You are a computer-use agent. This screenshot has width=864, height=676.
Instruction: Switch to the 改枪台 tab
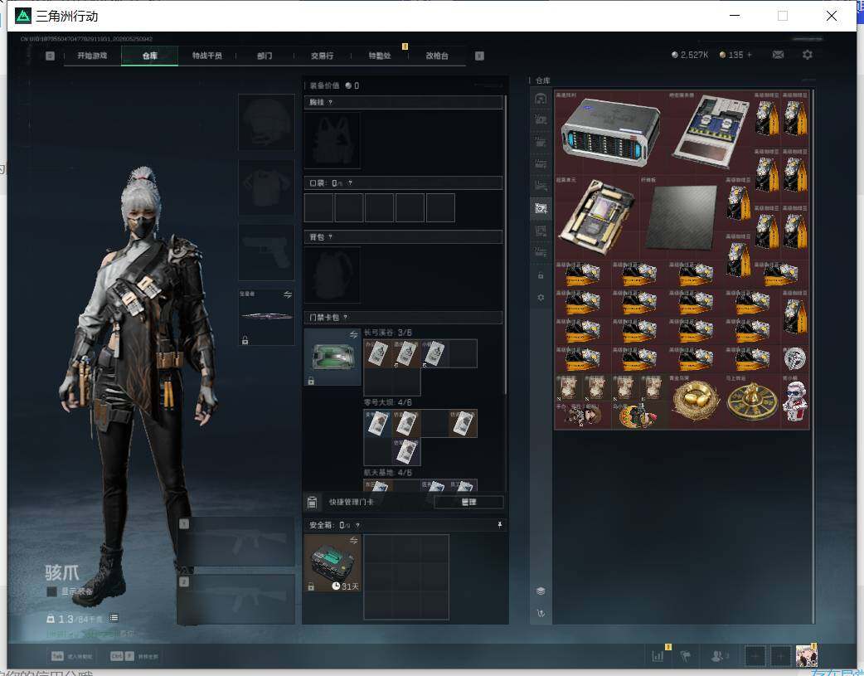point(437,56)
